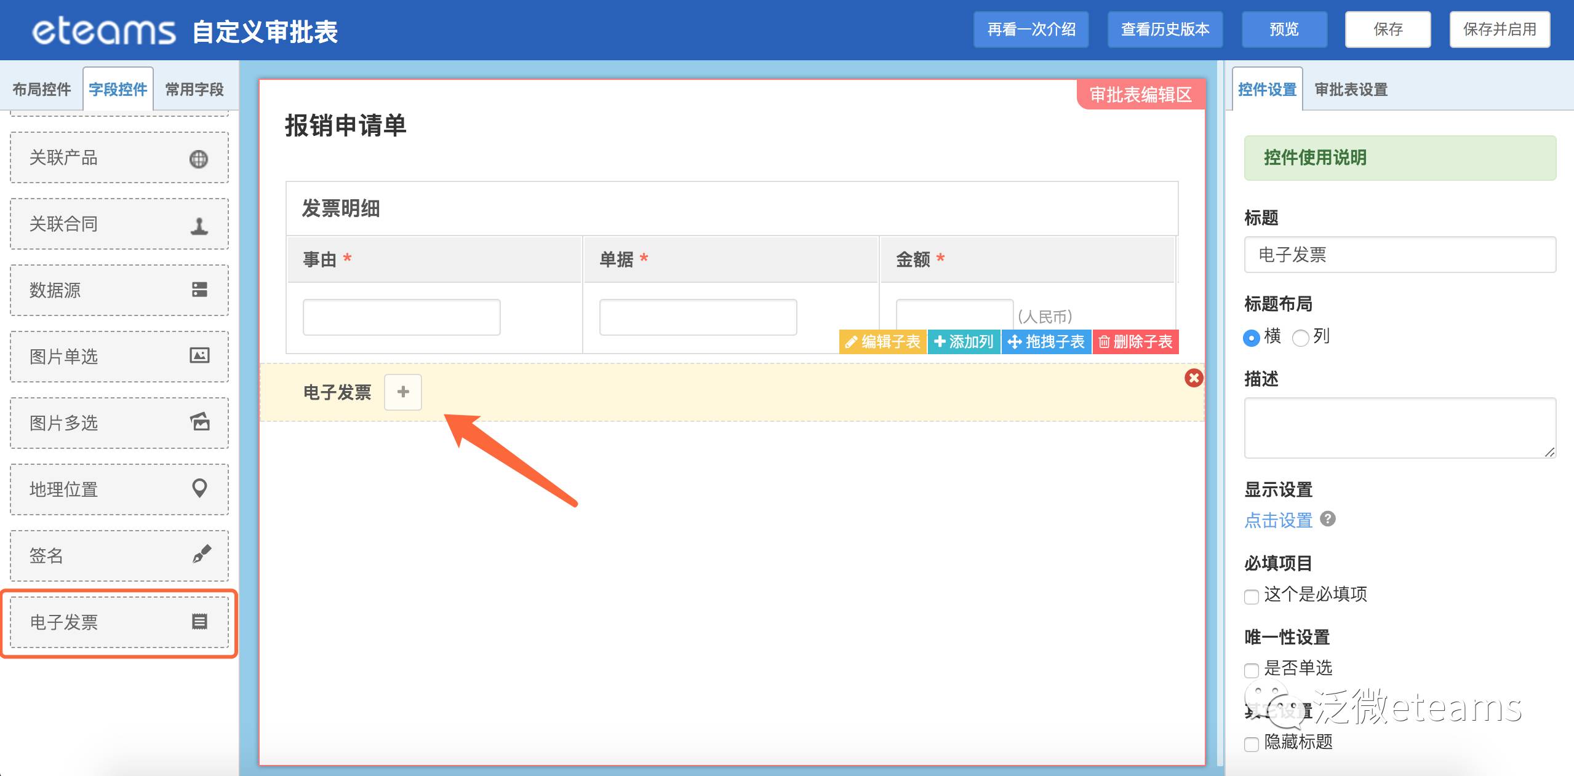Open the 审批表设置 tab

1351,90
